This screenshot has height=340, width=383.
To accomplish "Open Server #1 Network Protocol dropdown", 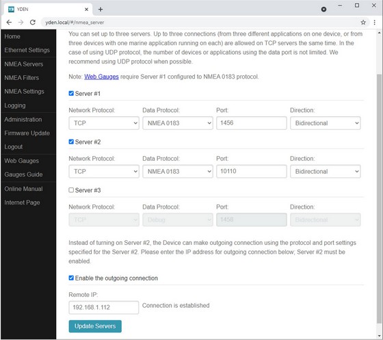I will point(104,123).
